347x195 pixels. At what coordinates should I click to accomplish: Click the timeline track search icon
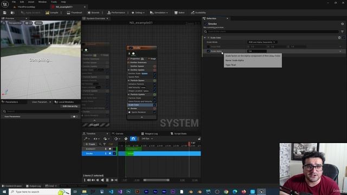tap(100, 144)
